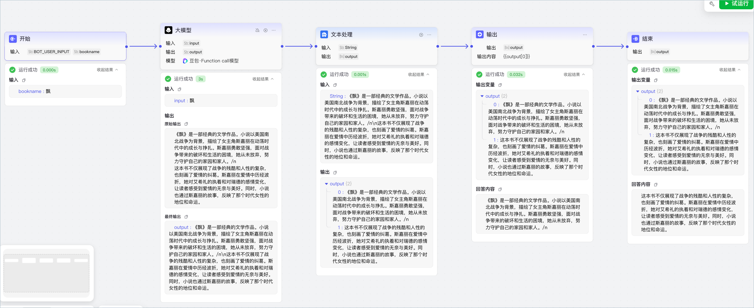
Task: Open the 大模型 node more options menu
Action: click(x=274, y=30)
